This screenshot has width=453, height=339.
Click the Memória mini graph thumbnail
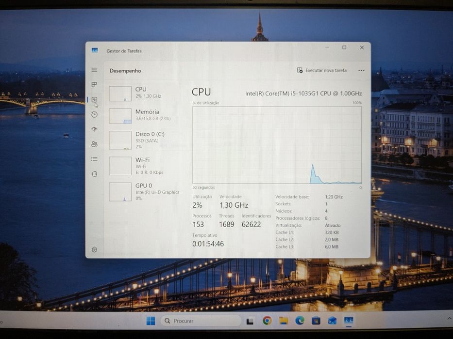click(120, 116)
